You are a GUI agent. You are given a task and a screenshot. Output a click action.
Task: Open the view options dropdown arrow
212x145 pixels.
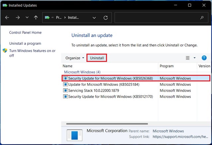[x=194, y=58]
